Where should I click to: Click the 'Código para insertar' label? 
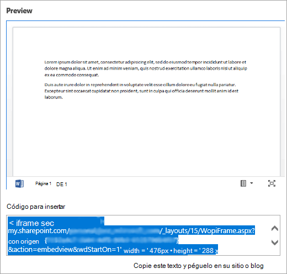36,207
